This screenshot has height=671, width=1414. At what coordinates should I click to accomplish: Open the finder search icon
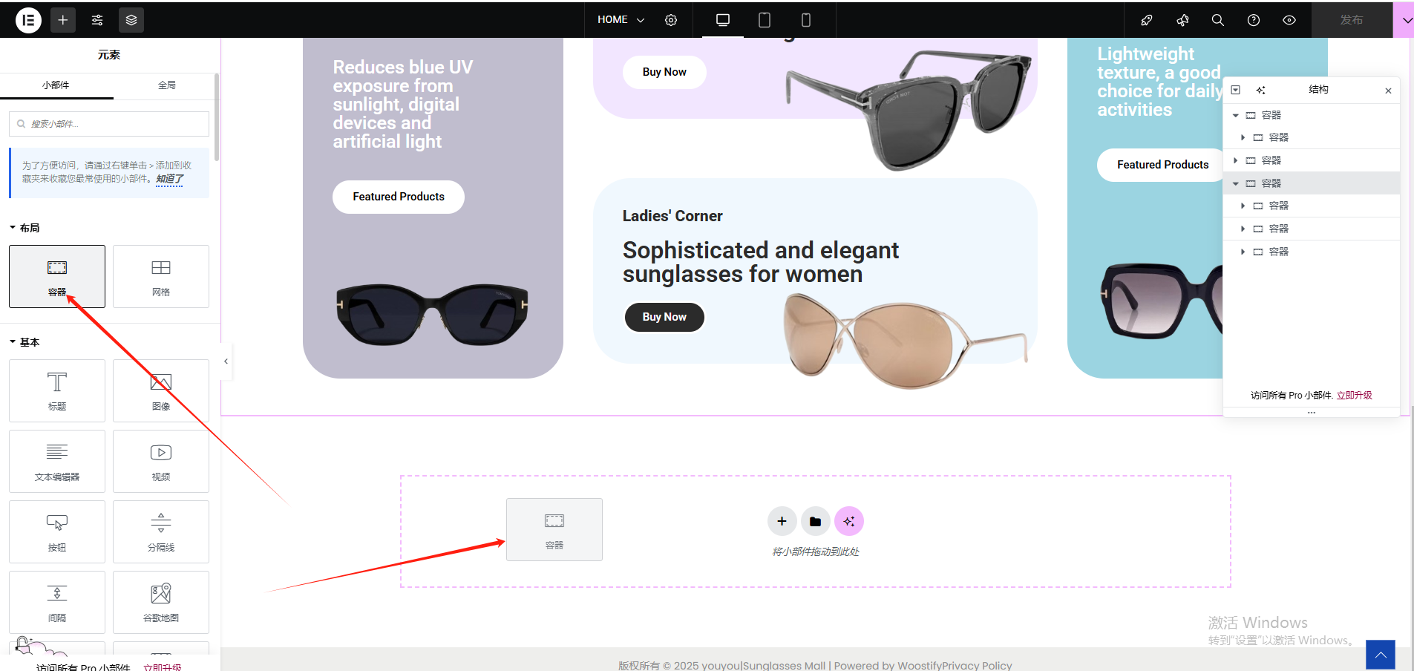(x=1218, y=20)
